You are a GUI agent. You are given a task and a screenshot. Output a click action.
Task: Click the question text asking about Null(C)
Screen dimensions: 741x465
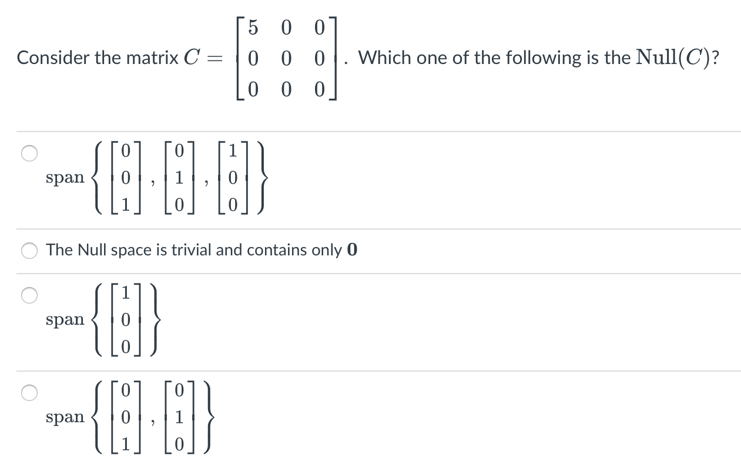click(x=529, y=58)
